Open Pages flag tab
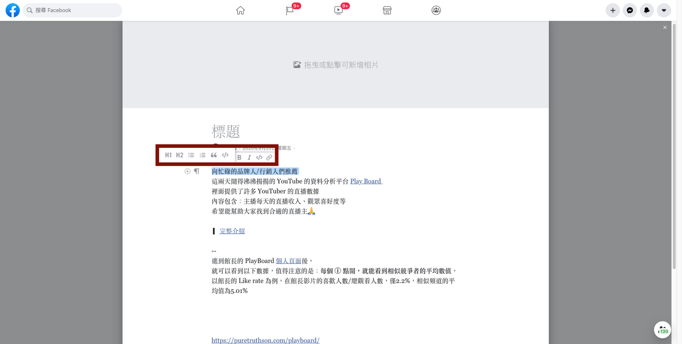682x344 pixels. (x=290, y=10)
